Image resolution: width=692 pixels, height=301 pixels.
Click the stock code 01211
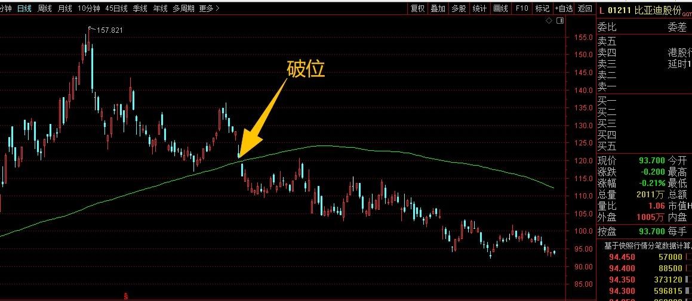coord(619,10)
